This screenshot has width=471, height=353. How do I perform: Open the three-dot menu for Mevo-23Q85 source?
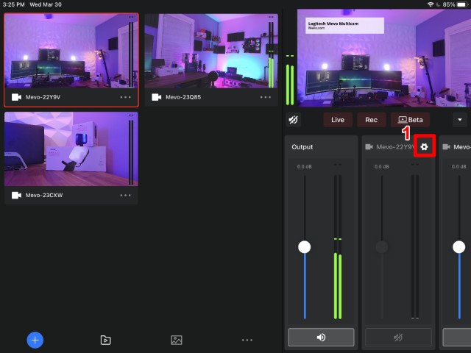266,97
